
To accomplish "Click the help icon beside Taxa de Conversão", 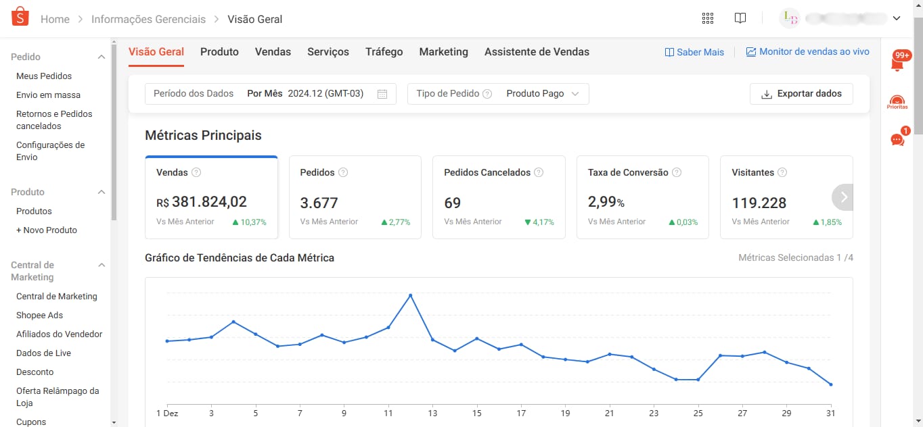I will [x=676, y=172].
